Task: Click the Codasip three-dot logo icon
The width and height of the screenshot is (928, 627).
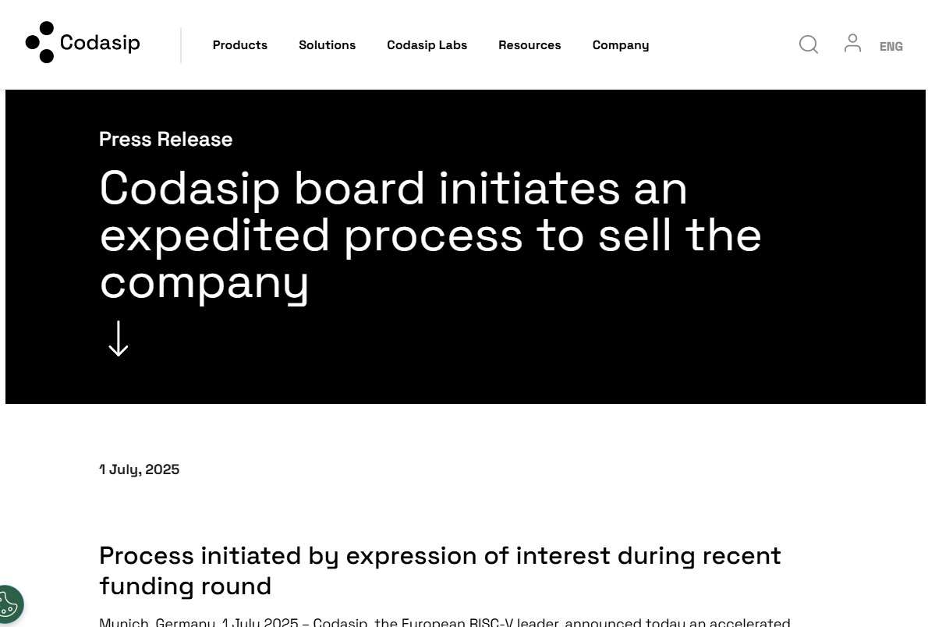Action: pos(40,42)
